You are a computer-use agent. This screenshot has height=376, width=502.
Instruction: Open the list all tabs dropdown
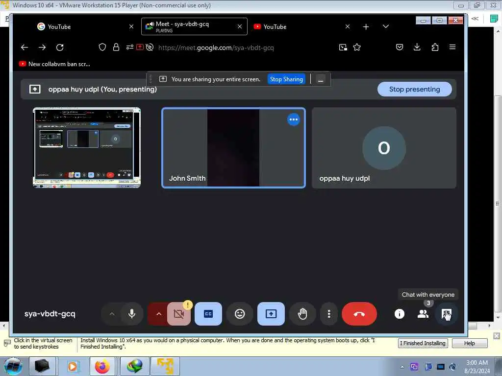pyautogui.click(x=386, y=26)
